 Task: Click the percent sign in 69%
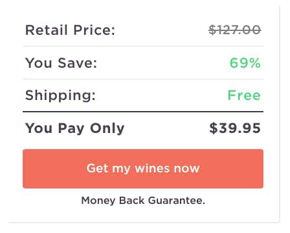point(254,63)
